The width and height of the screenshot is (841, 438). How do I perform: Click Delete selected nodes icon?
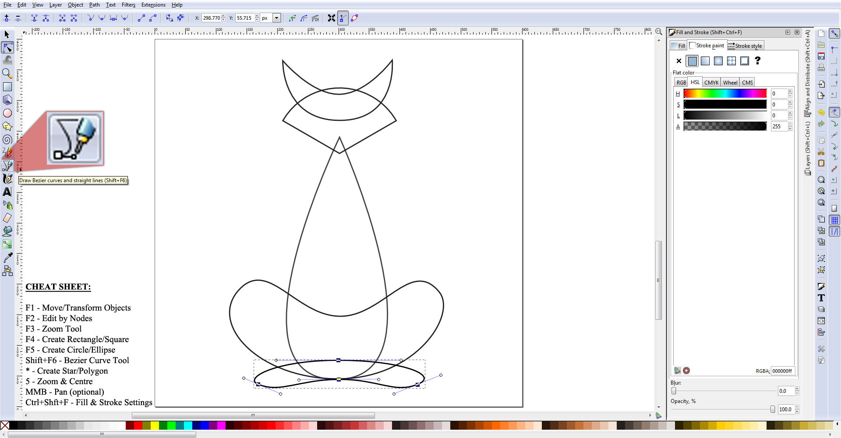(18, 18)
